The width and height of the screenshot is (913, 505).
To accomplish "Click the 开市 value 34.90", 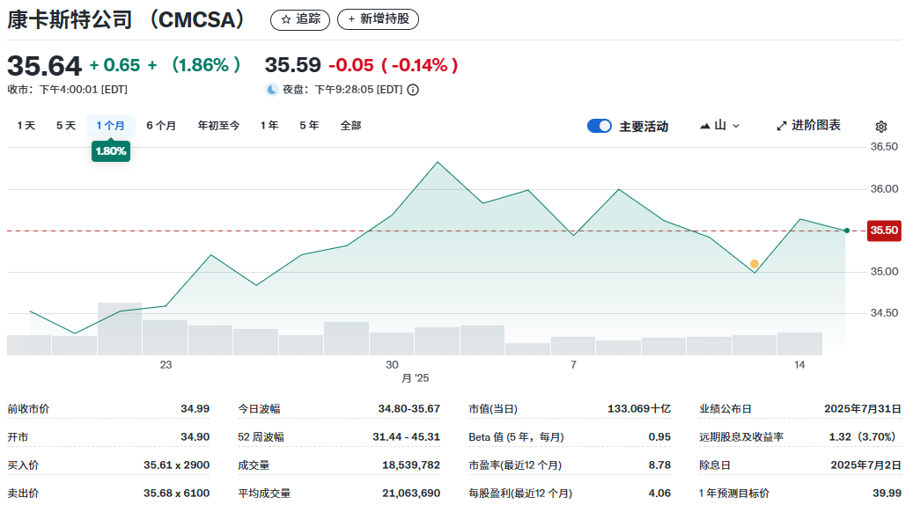I will 195,437.
